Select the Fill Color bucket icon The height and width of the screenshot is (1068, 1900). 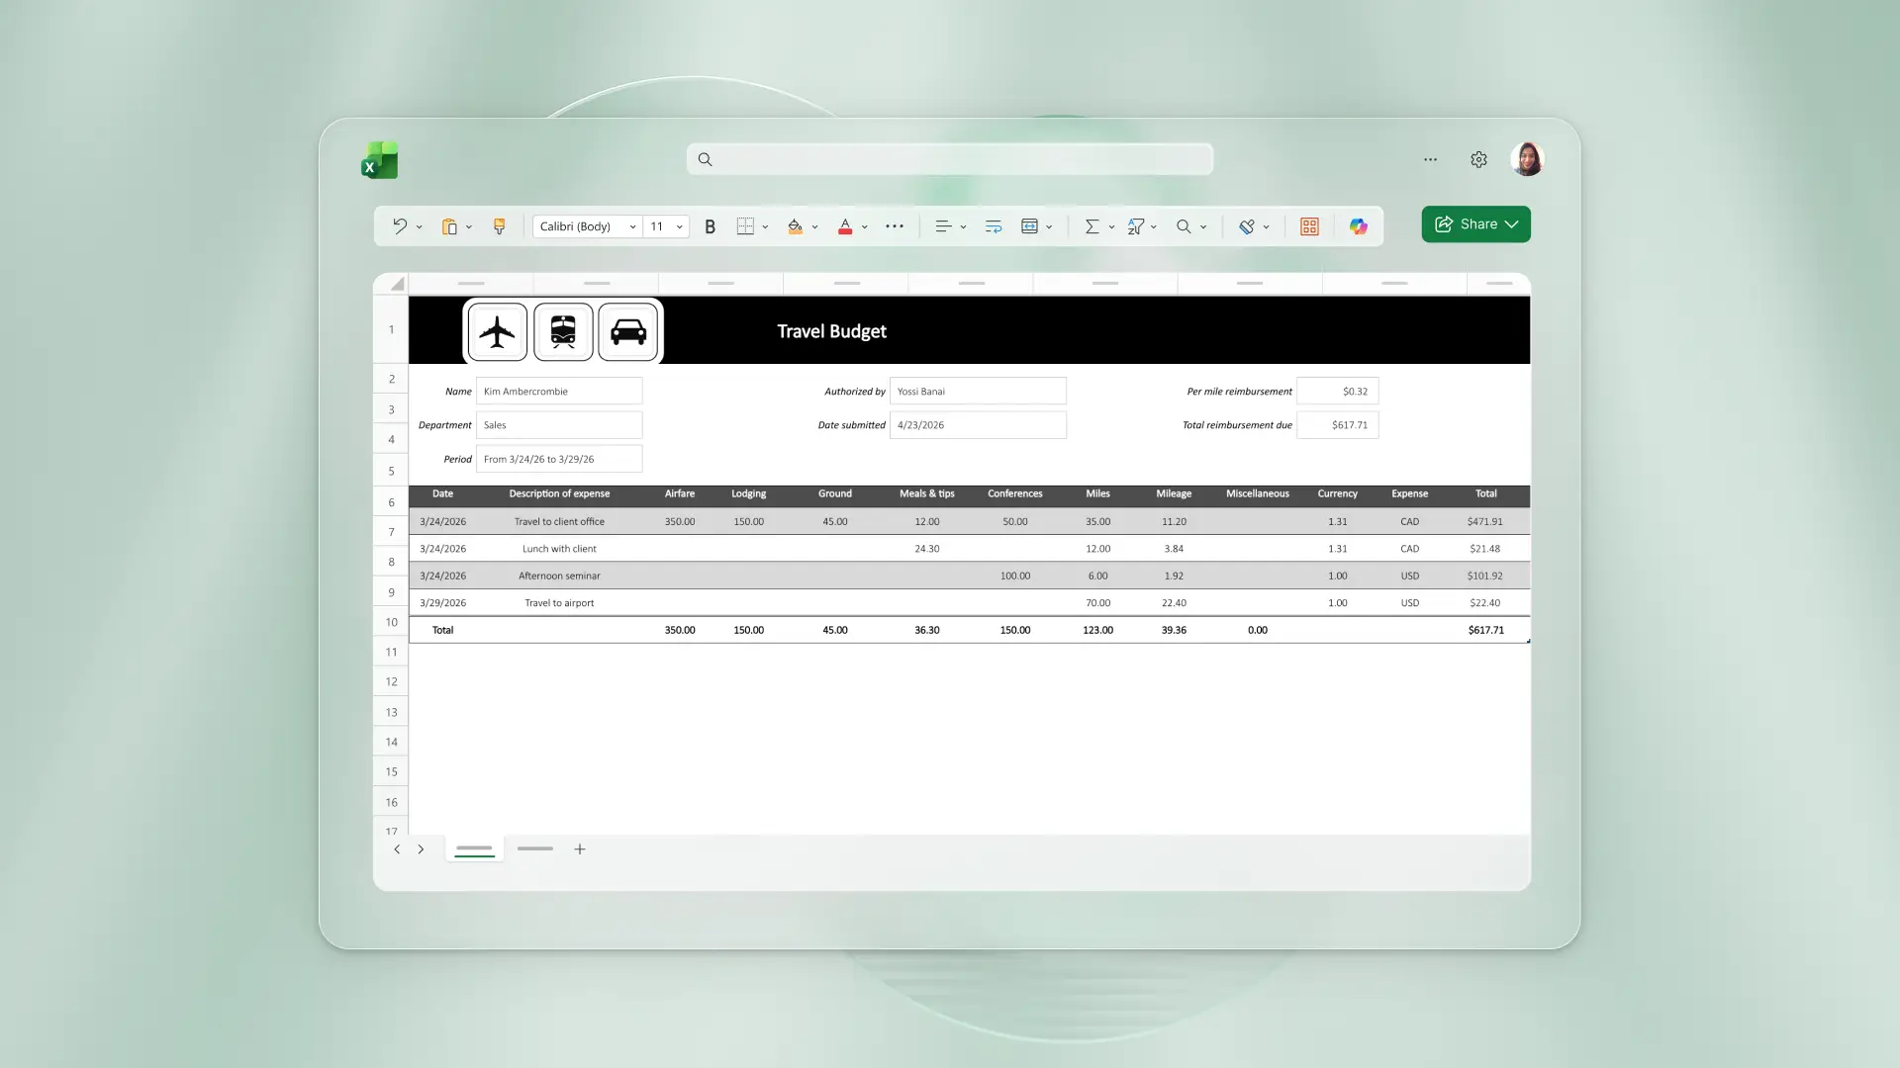tap(797, 226)
